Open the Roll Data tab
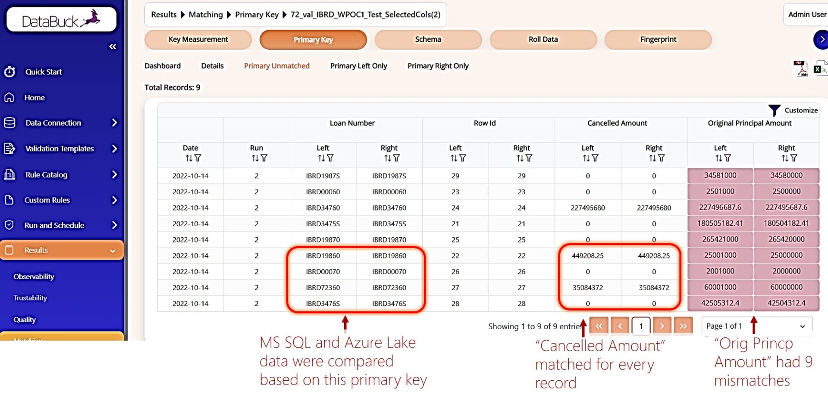The width and height of the screenshot is (828, 401). point(543,40)
